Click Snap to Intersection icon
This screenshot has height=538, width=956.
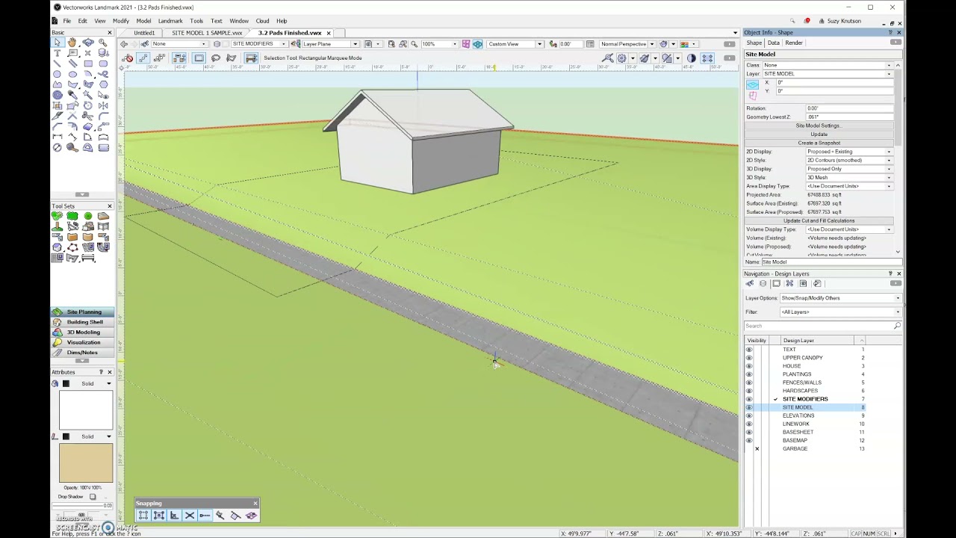pyautogui.click(x=189, y=515)
